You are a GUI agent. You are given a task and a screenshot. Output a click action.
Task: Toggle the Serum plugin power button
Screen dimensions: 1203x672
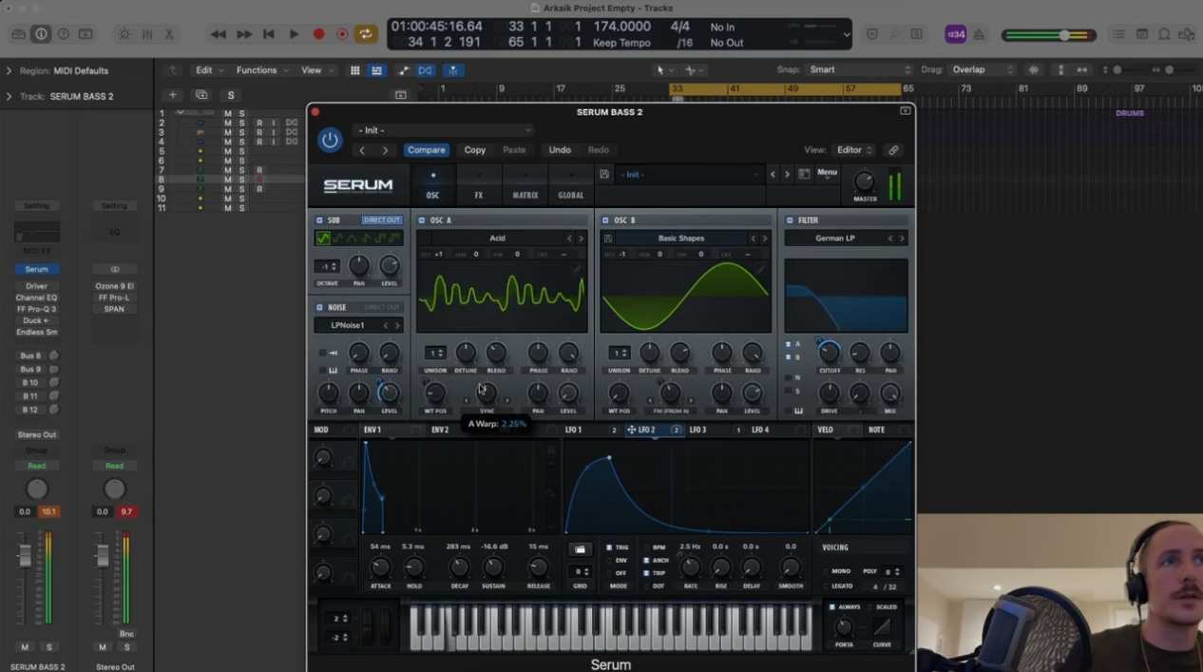pos(330,140)
